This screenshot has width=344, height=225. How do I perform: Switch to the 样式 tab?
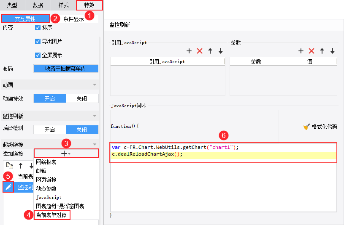(x=64, y=5)
